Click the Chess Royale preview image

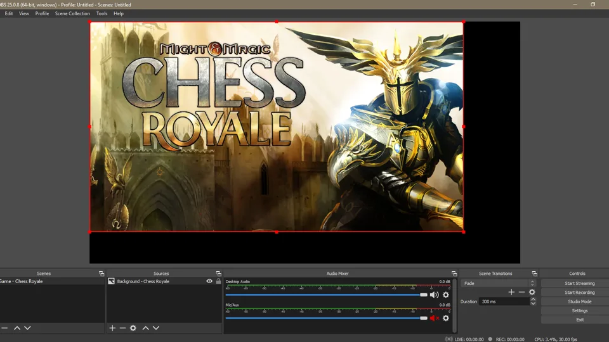point(277,127)
